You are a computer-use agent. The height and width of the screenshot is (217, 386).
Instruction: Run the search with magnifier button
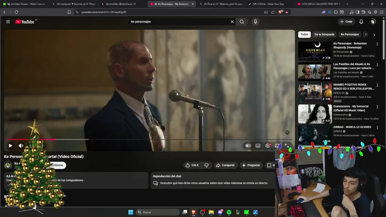click(x=242, y=22)
